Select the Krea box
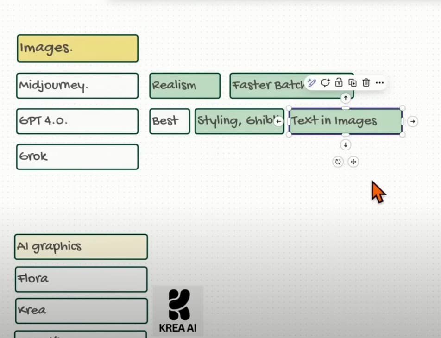 81,311
